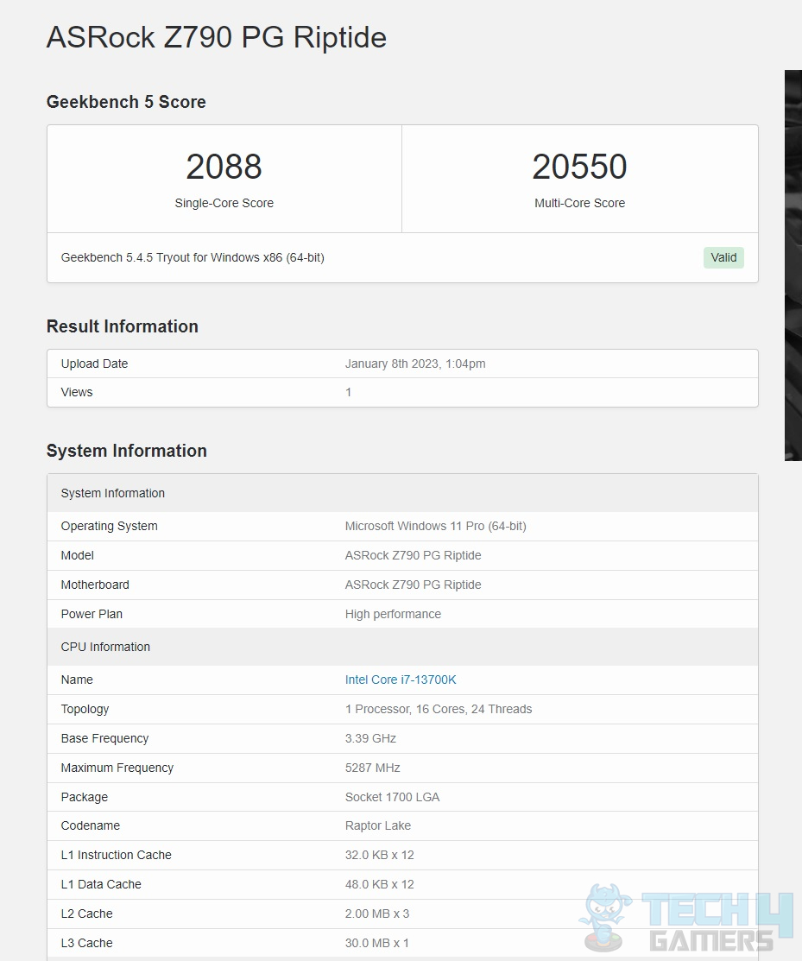Click the System Information table header row

pyautogui.click(x=402, y=493)
